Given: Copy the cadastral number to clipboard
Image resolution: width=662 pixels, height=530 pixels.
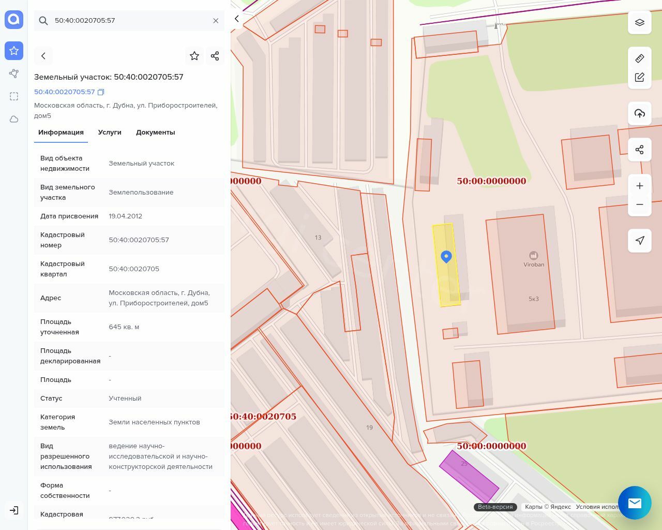Looking at the screenshot, I should point(101,92).
